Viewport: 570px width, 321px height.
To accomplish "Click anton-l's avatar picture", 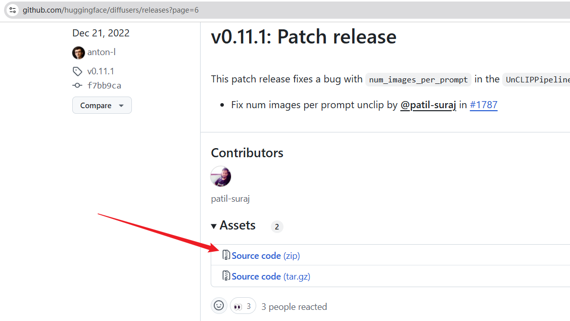I will point(78,53).
